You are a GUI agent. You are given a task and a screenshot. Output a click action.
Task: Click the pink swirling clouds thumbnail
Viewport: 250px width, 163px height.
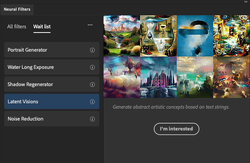122,77
